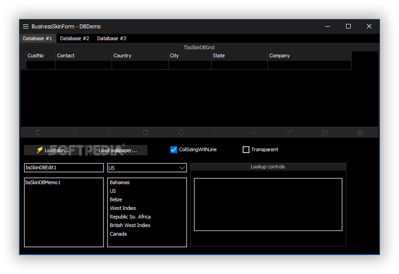Cancel edit with X navigator button

[325, 132]
